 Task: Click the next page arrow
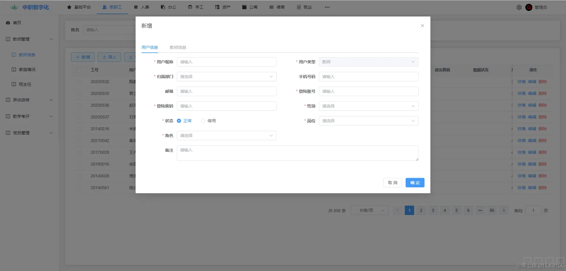(504, 210)
